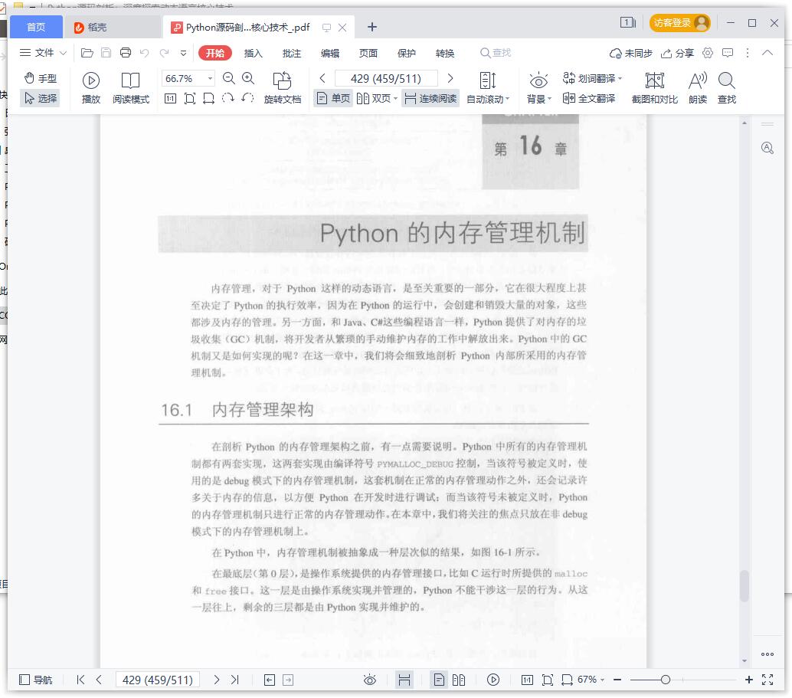Start slideshow with the 播放 ribbon button

[91, 88]
